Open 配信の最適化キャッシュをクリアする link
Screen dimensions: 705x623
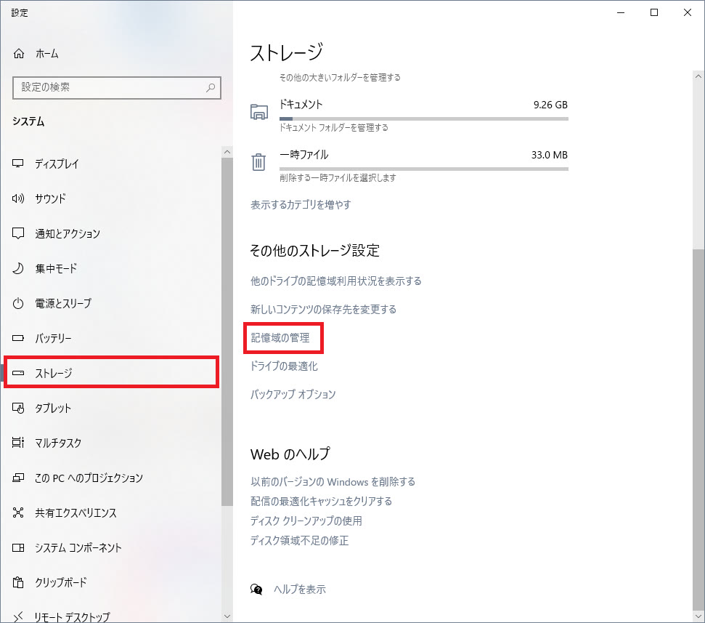pyautogui.click(x=321, y=502)
